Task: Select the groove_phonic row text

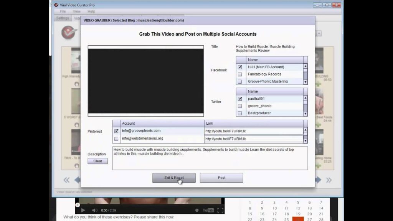Action: point(259,106)
